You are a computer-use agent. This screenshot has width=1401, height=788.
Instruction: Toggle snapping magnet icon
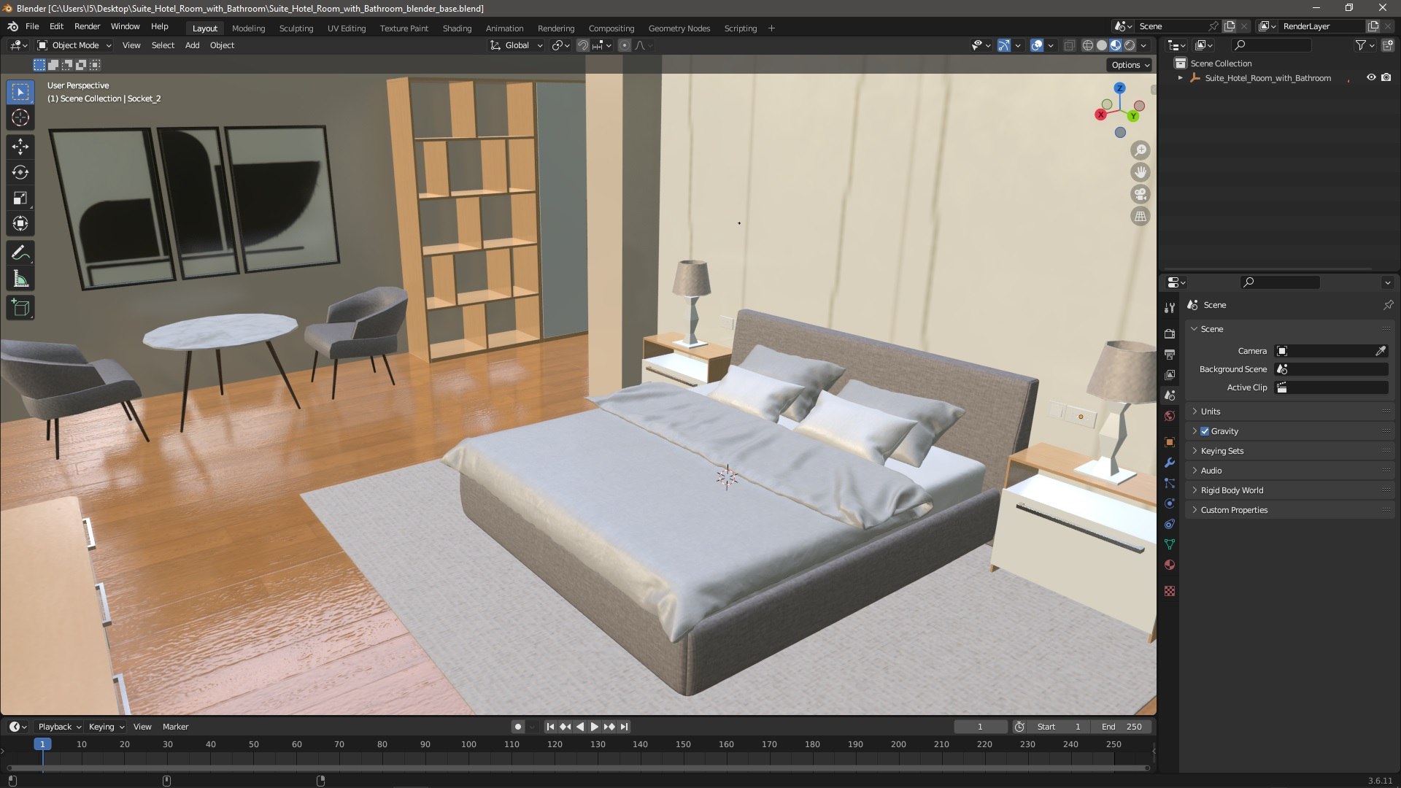pyautogui.click(x=583, y=45)
